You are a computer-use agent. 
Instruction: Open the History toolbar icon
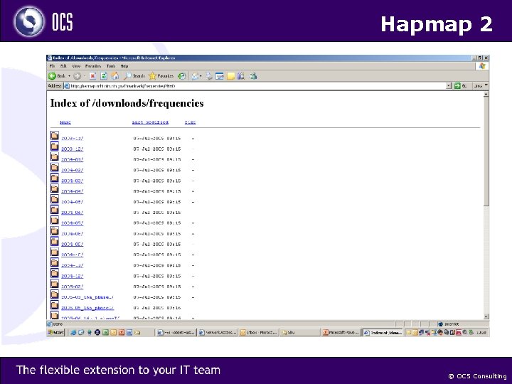[x=181, y=76]
